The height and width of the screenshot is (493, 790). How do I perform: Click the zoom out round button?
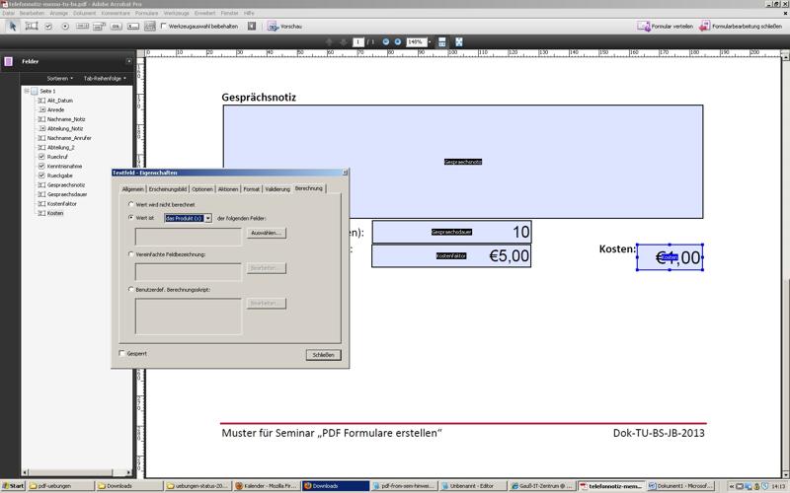coord(386,41)
